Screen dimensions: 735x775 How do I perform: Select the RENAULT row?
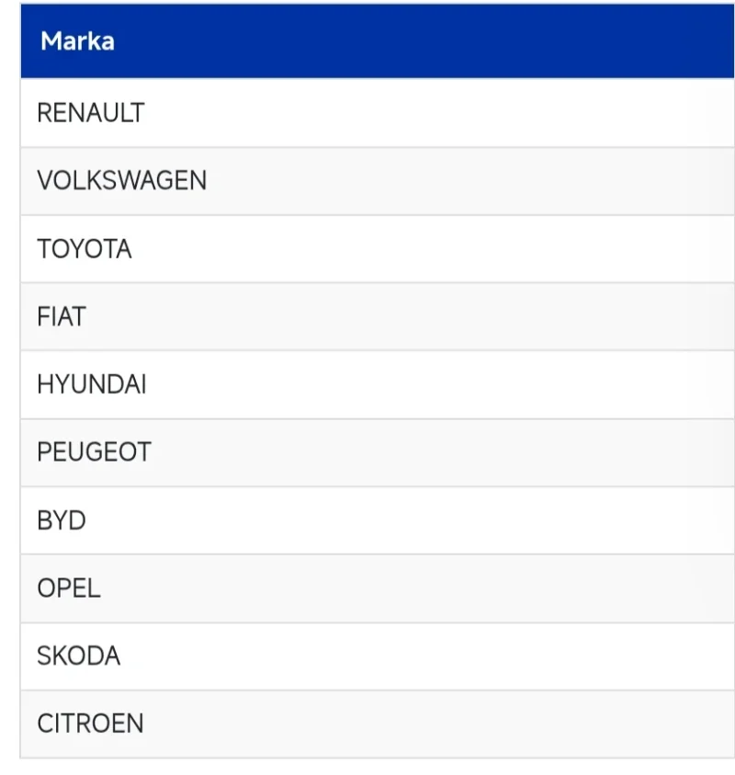(x=367, y=113)
